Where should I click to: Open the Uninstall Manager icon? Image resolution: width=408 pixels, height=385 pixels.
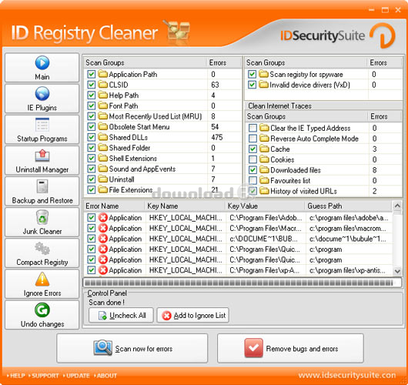pos(42,156)
